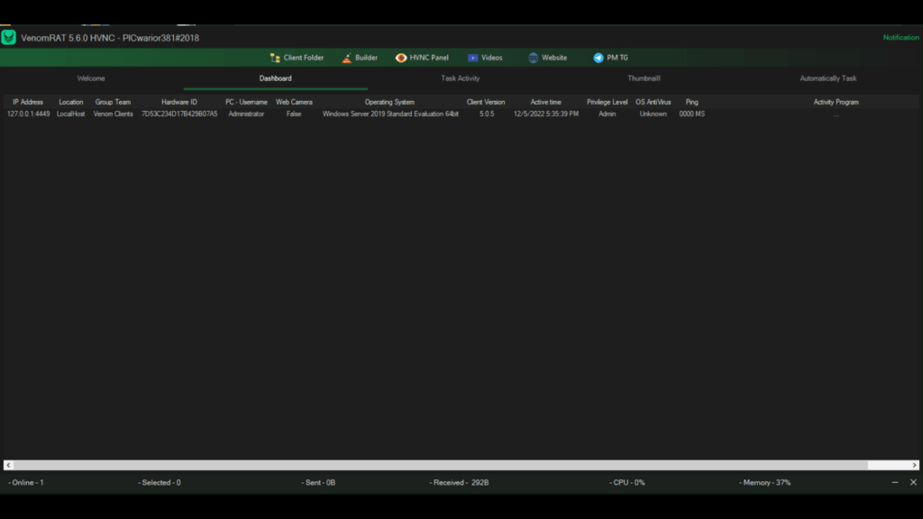Click the Active time column header
923x519 pixels.
545,102
